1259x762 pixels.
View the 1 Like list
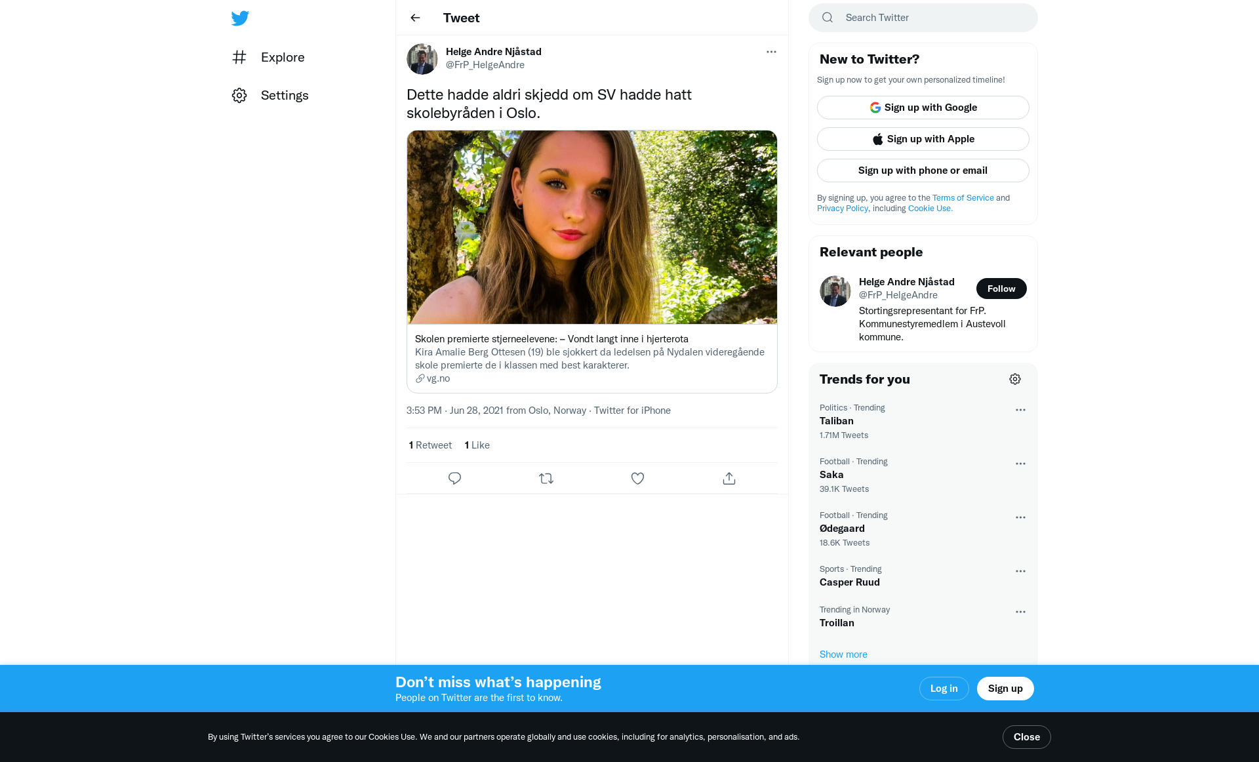click(477, 445)
